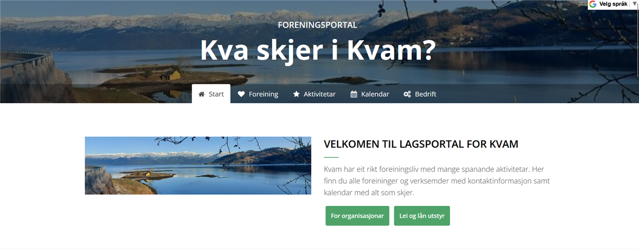Click the gears icon beside Bedrift
The height and width of the screenshot is (250, 639).
pos(407,94)
